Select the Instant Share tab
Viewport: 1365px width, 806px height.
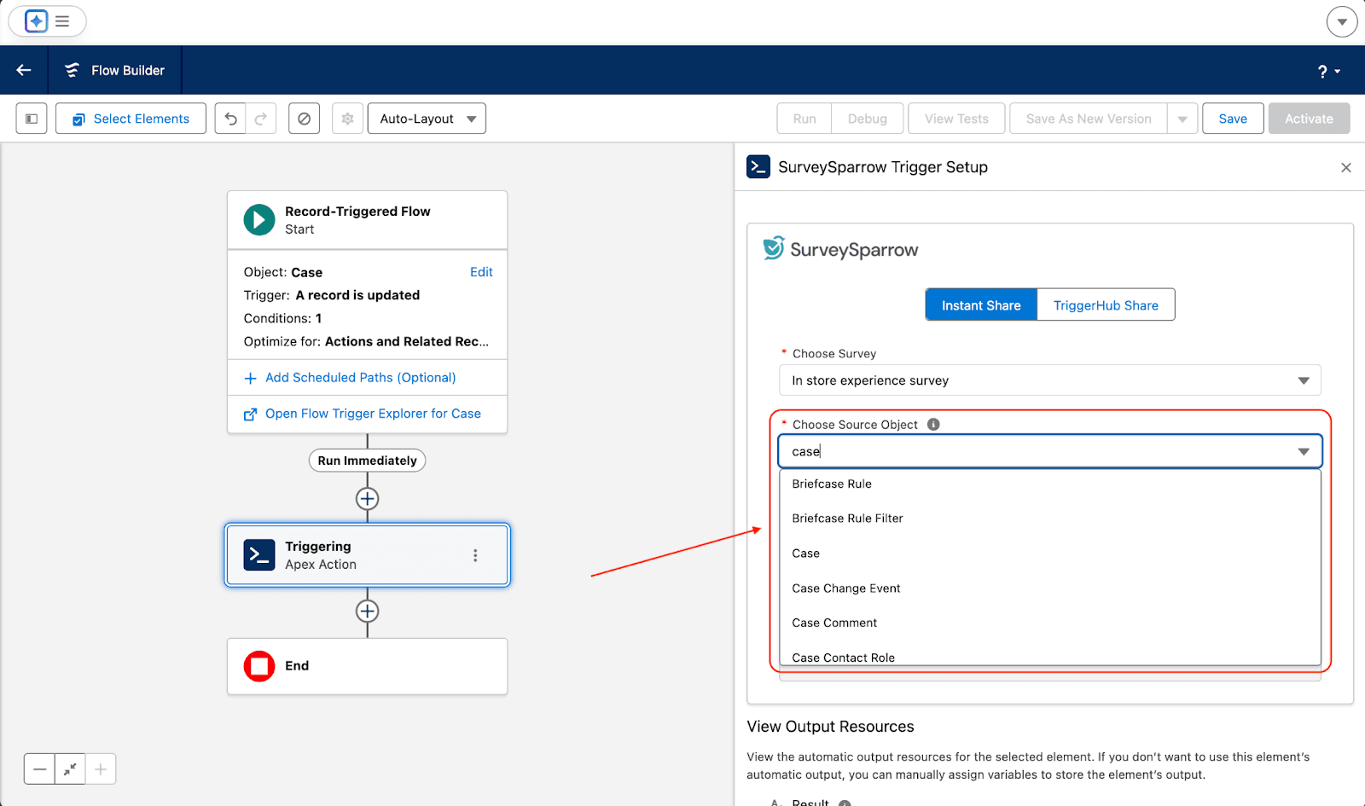[981, 305]
